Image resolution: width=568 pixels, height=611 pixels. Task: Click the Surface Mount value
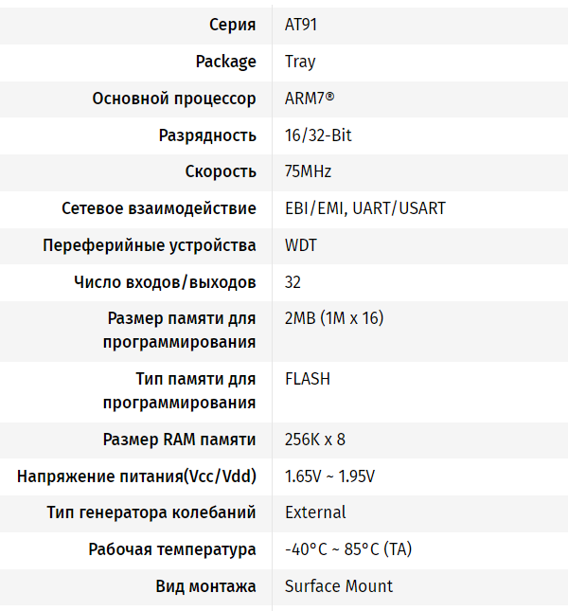339,586
